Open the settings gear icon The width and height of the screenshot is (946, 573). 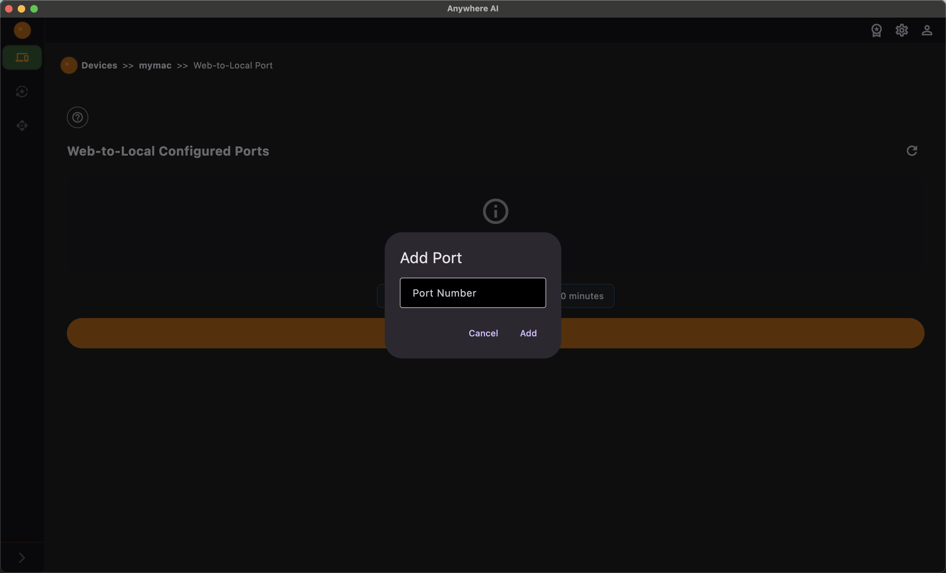(x=902, y=30)
